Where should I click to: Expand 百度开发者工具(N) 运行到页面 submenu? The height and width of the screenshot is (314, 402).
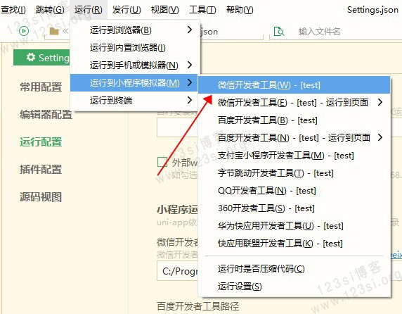tap(294, 137)
